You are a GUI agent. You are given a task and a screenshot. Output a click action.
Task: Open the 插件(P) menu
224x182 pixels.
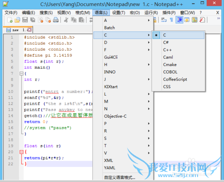(169, 13)
